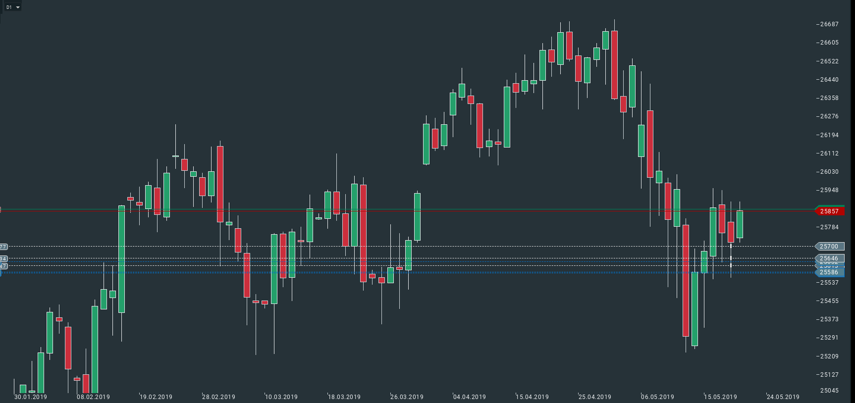Click the 25537 price axis value
This screenshot has height=403, width=855.
[x=830, y=283]
